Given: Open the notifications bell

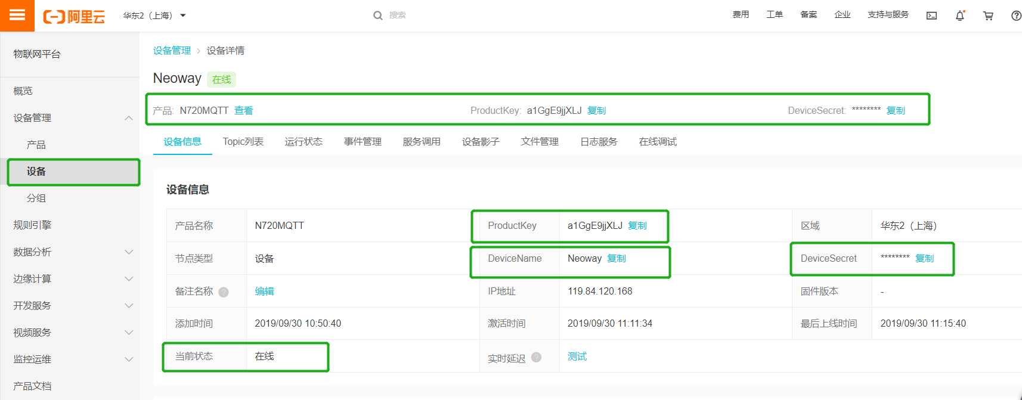Looking at the screenshot, I should [960, 15].
